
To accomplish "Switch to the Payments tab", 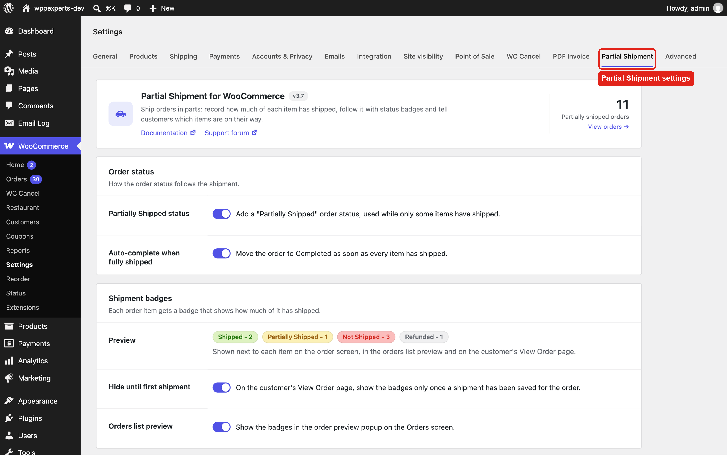I will coord(224,56).
